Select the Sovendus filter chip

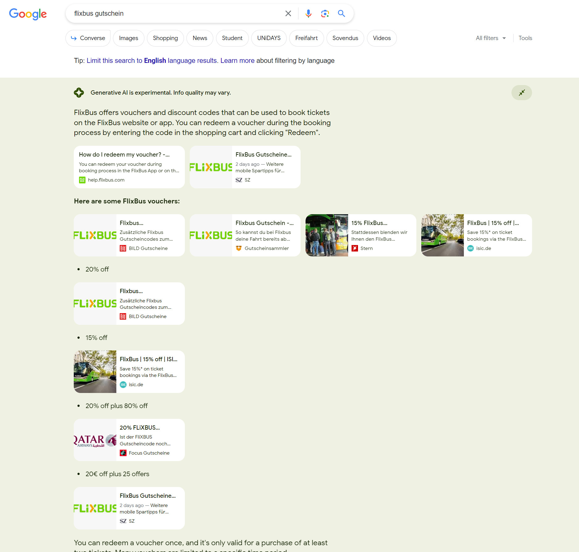point(345,38)
